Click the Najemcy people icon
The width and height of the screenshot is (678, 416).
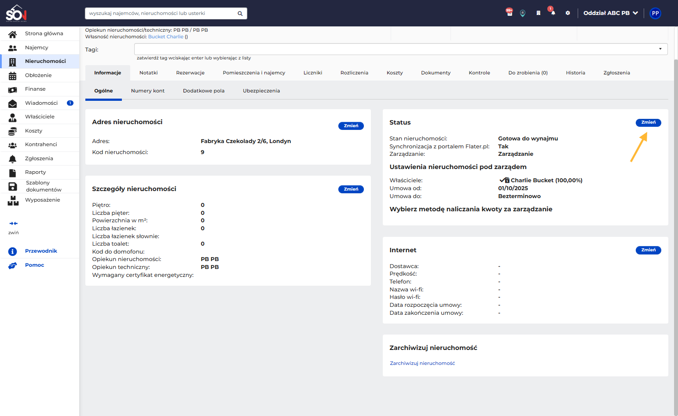click(x=13, y=48)
